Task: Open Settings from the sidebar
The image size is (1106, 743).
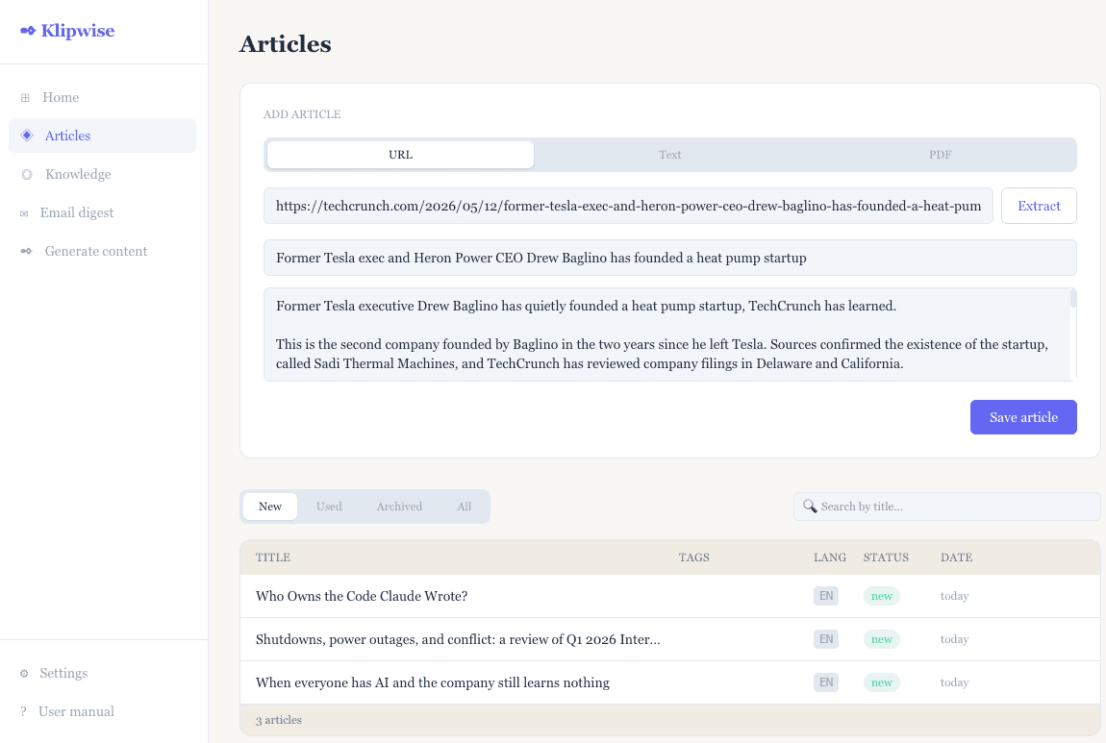Action: coord(102,673)
